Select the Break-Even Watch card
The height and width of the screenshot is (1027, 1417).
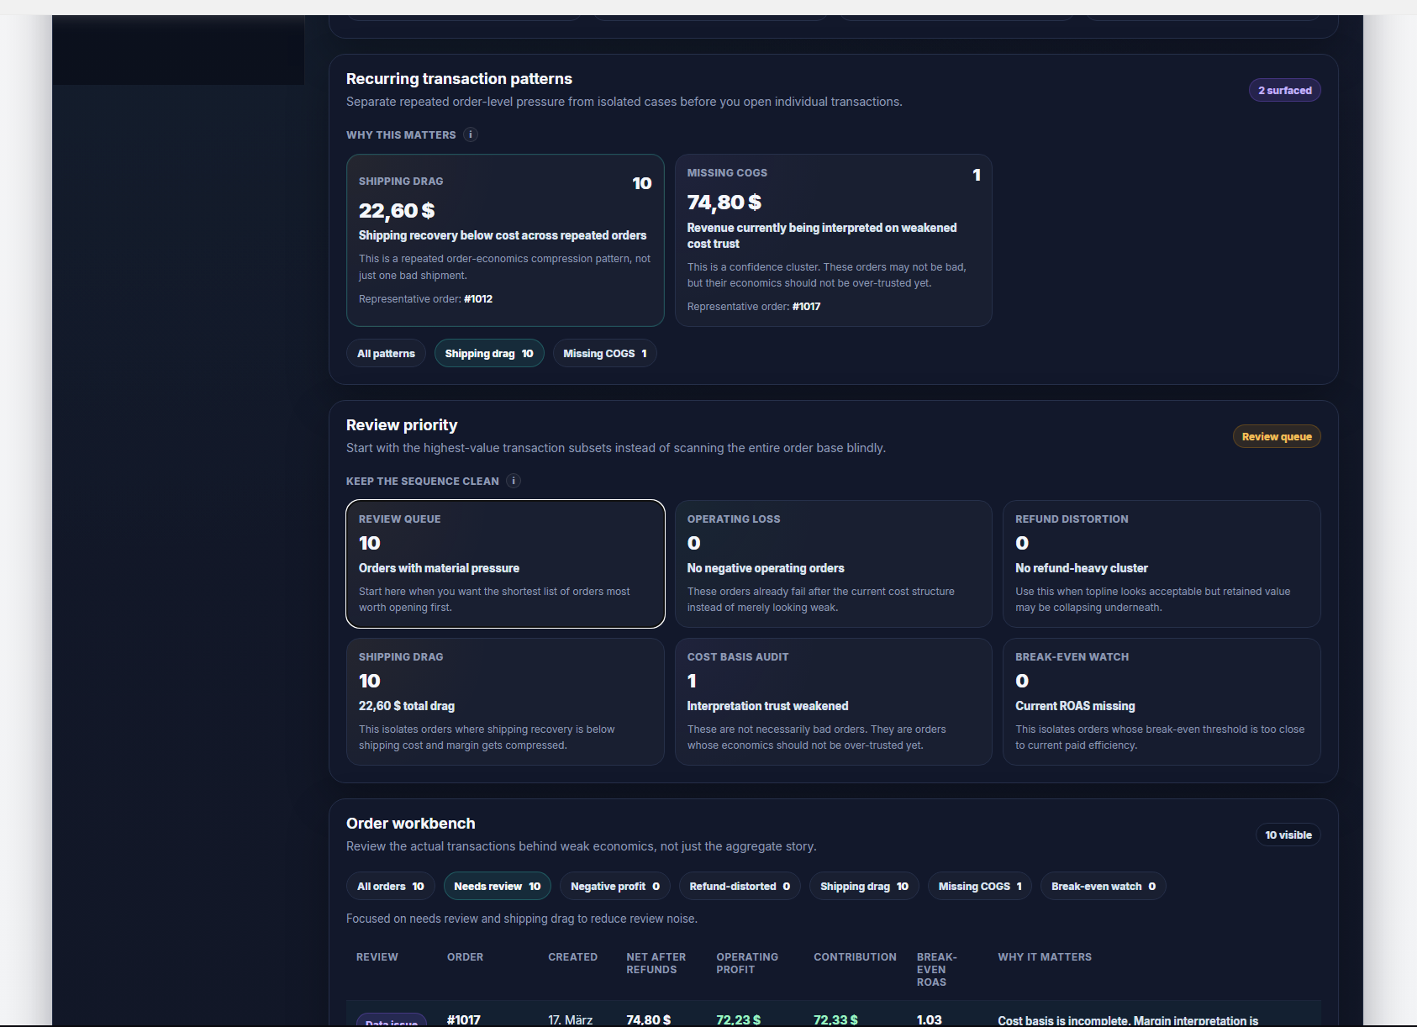[x=1161, y=702]
